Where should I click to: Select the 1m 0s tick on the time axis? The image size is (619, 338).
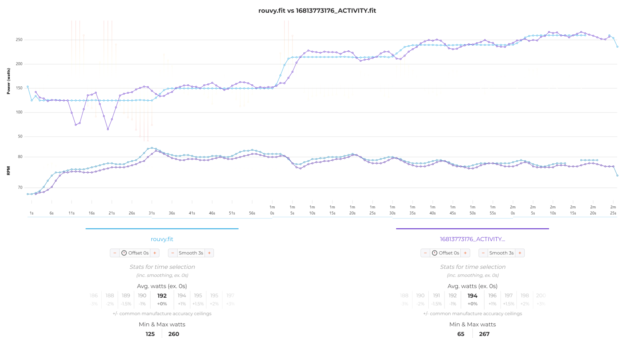point(272,210)
